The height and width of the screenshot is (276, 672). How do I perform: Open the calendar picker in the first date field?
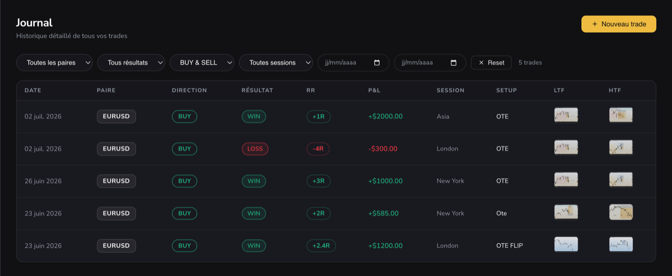pyautogui.click(x=377, y=63)
